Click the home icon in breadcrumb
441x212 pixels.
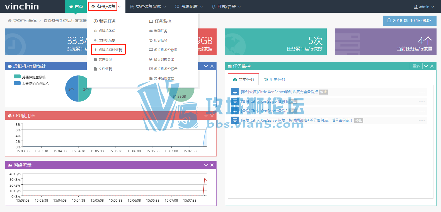(10, 21)
